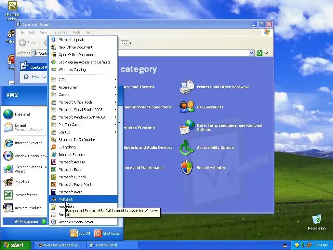Expand Microsoft Visual Studio 2008 submenu arrow
The height and width of the screenshot is (250, 333).
(x=115, y=110)
